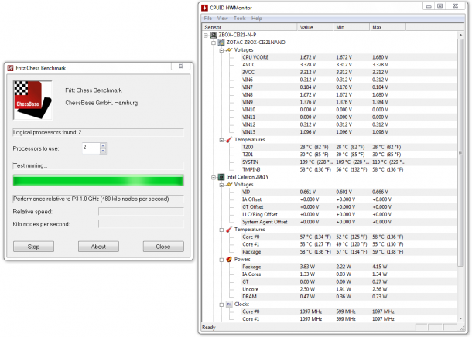Click the ZOTAC ZBOX-CI321NANO motherboard icon
Viewport: 472px width, 337px height.
point(221,43)
